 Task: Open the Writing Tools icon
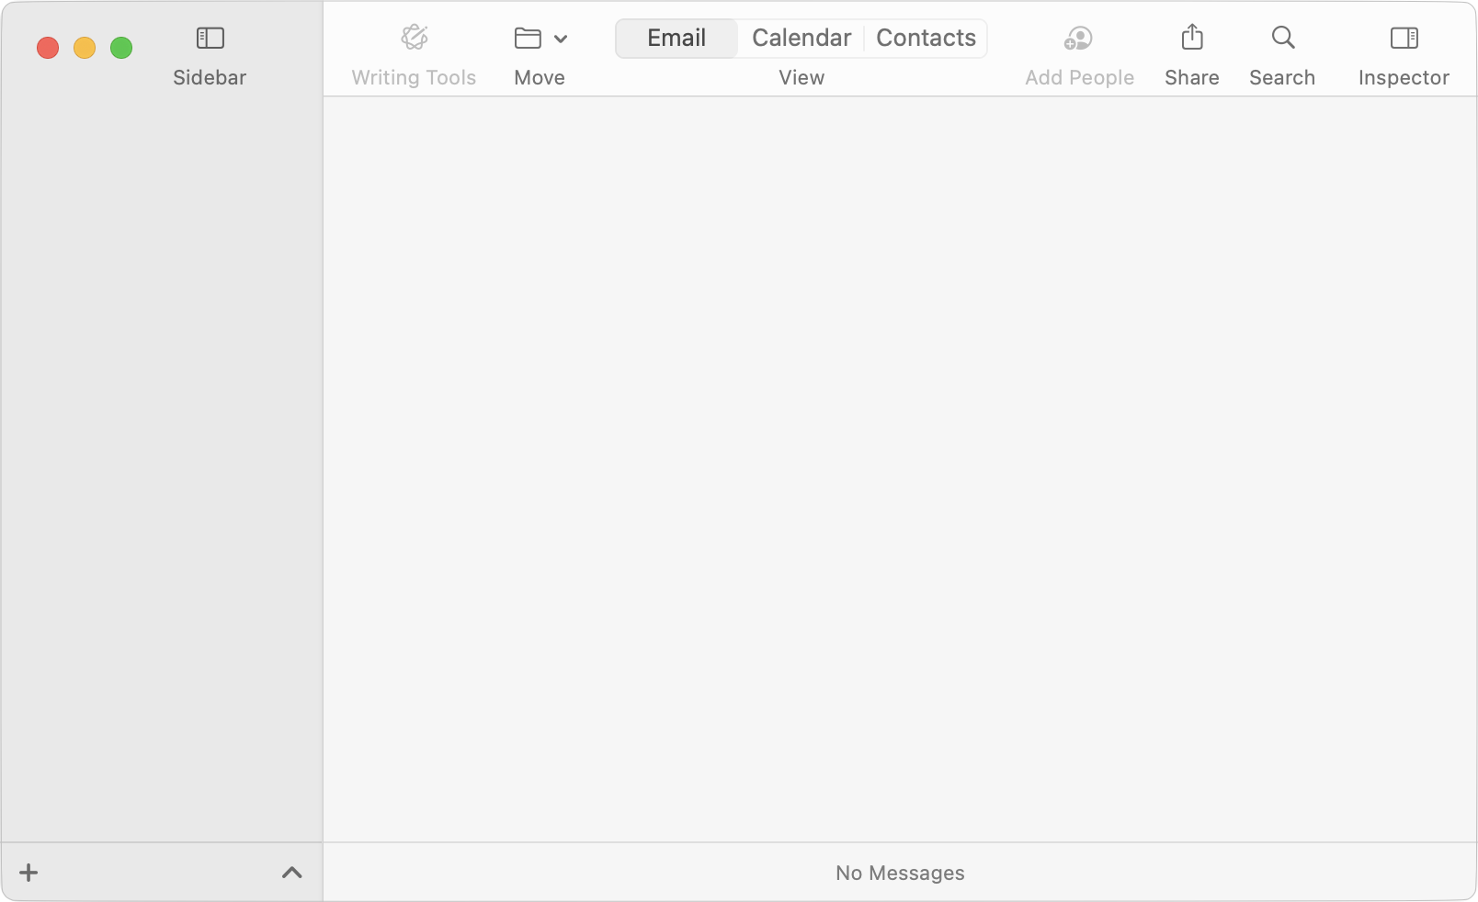[x=415, y=38]
